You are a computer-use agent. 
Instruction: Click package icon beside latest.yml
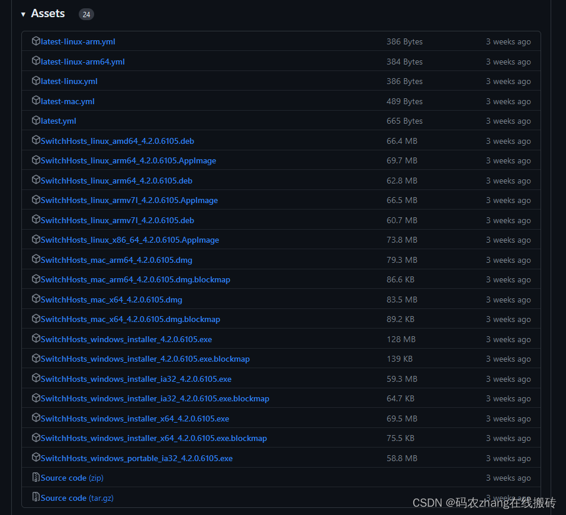point(36,121)
